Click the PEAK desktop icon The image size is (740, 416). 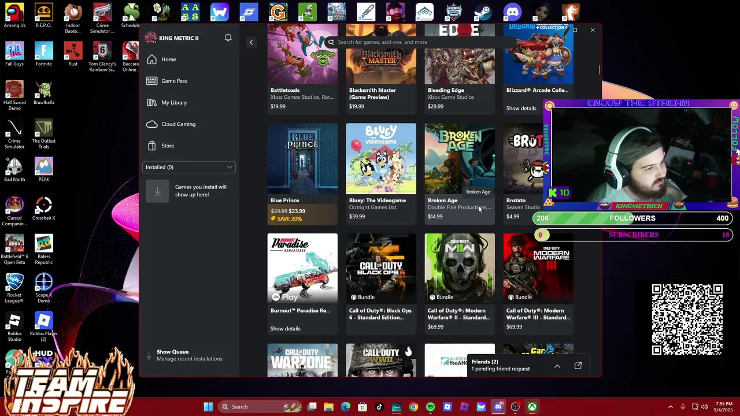pos(44,170)
